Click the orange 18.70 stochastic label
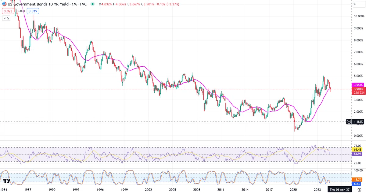366x193 pixels. pyautogui.click(x=357, y=180)
